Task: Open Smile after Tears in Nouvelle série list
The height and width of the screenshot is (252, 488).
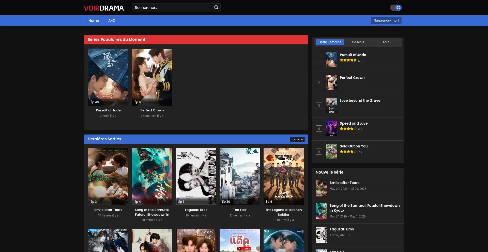Action: point(344,183)
